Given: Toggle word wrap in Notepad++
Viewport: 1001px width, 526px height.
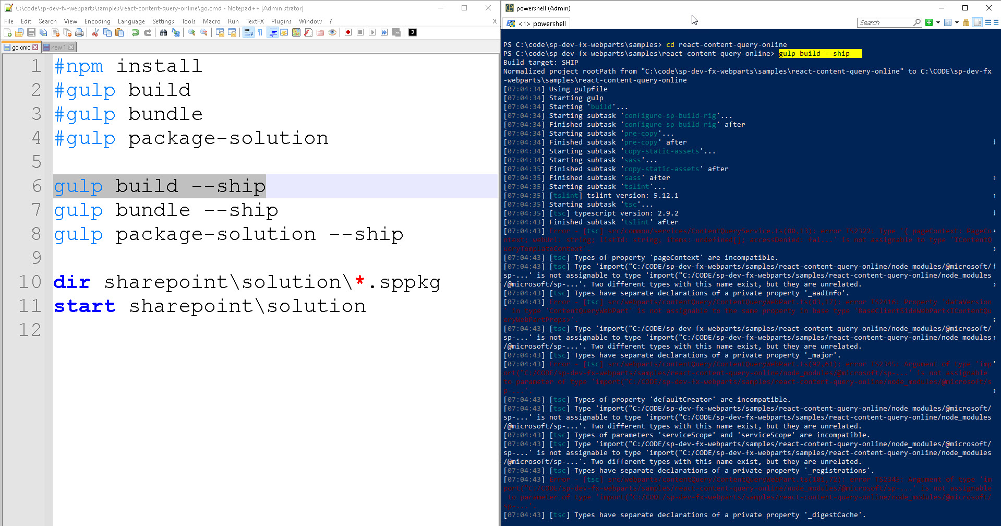Looking at the screenshot, I should pos(248,32).
